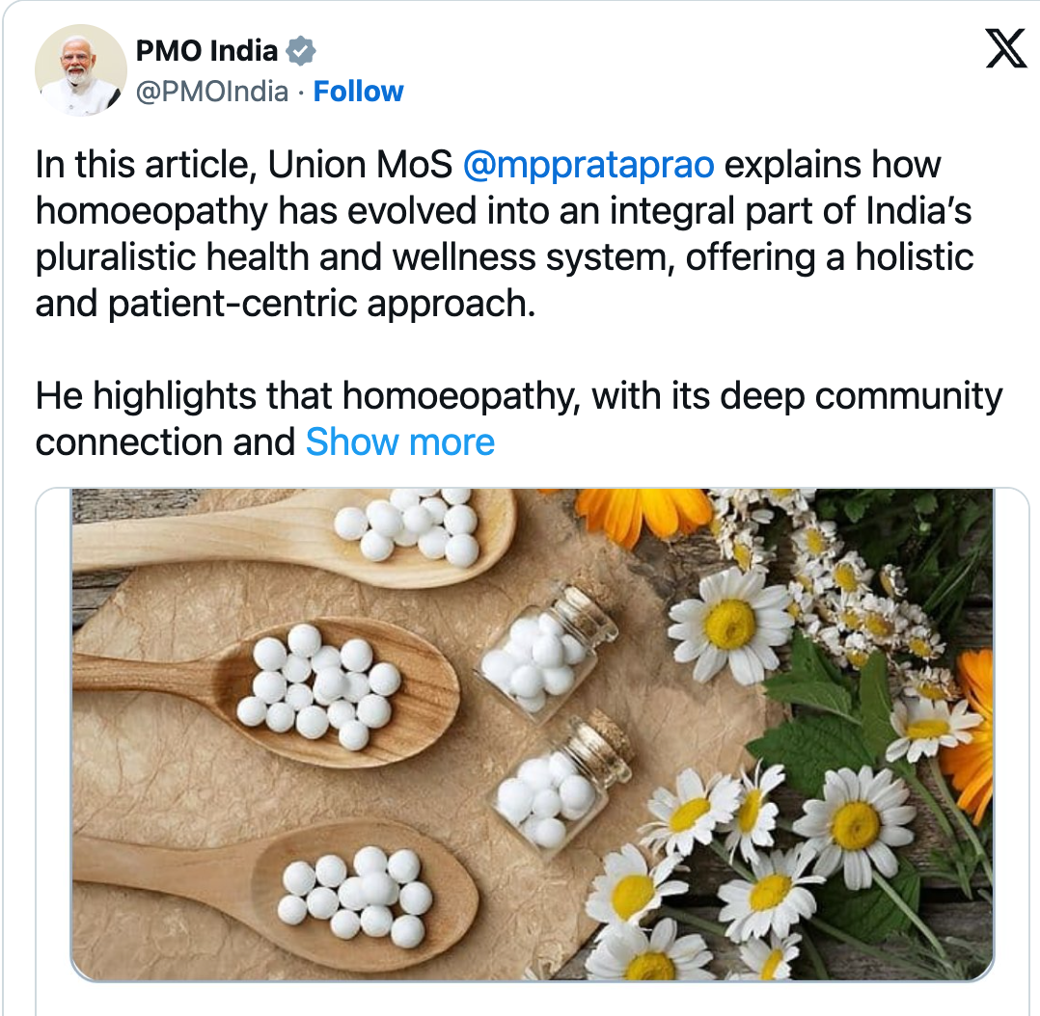The image size is (1040, 1016).
Task: Open the PMO India profile picture
Action: click(81, 70)
